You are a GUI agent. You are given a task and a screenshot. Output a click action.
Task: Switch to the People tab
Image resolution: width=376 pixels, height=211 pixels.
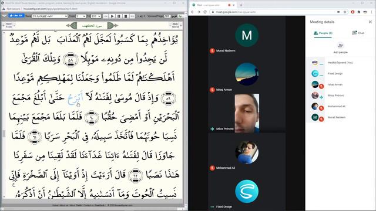pos(323,33)
